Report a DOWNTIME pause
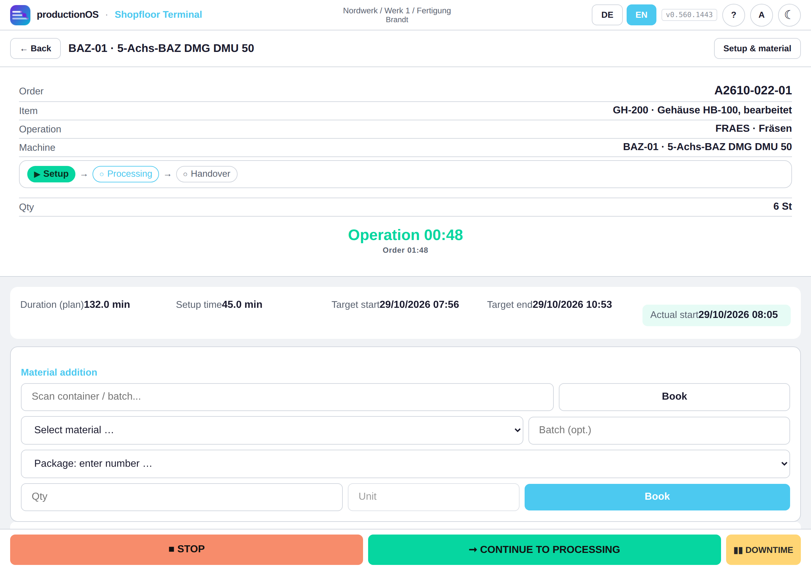Screen dimensions: 811x570 (x=763, y=549)
